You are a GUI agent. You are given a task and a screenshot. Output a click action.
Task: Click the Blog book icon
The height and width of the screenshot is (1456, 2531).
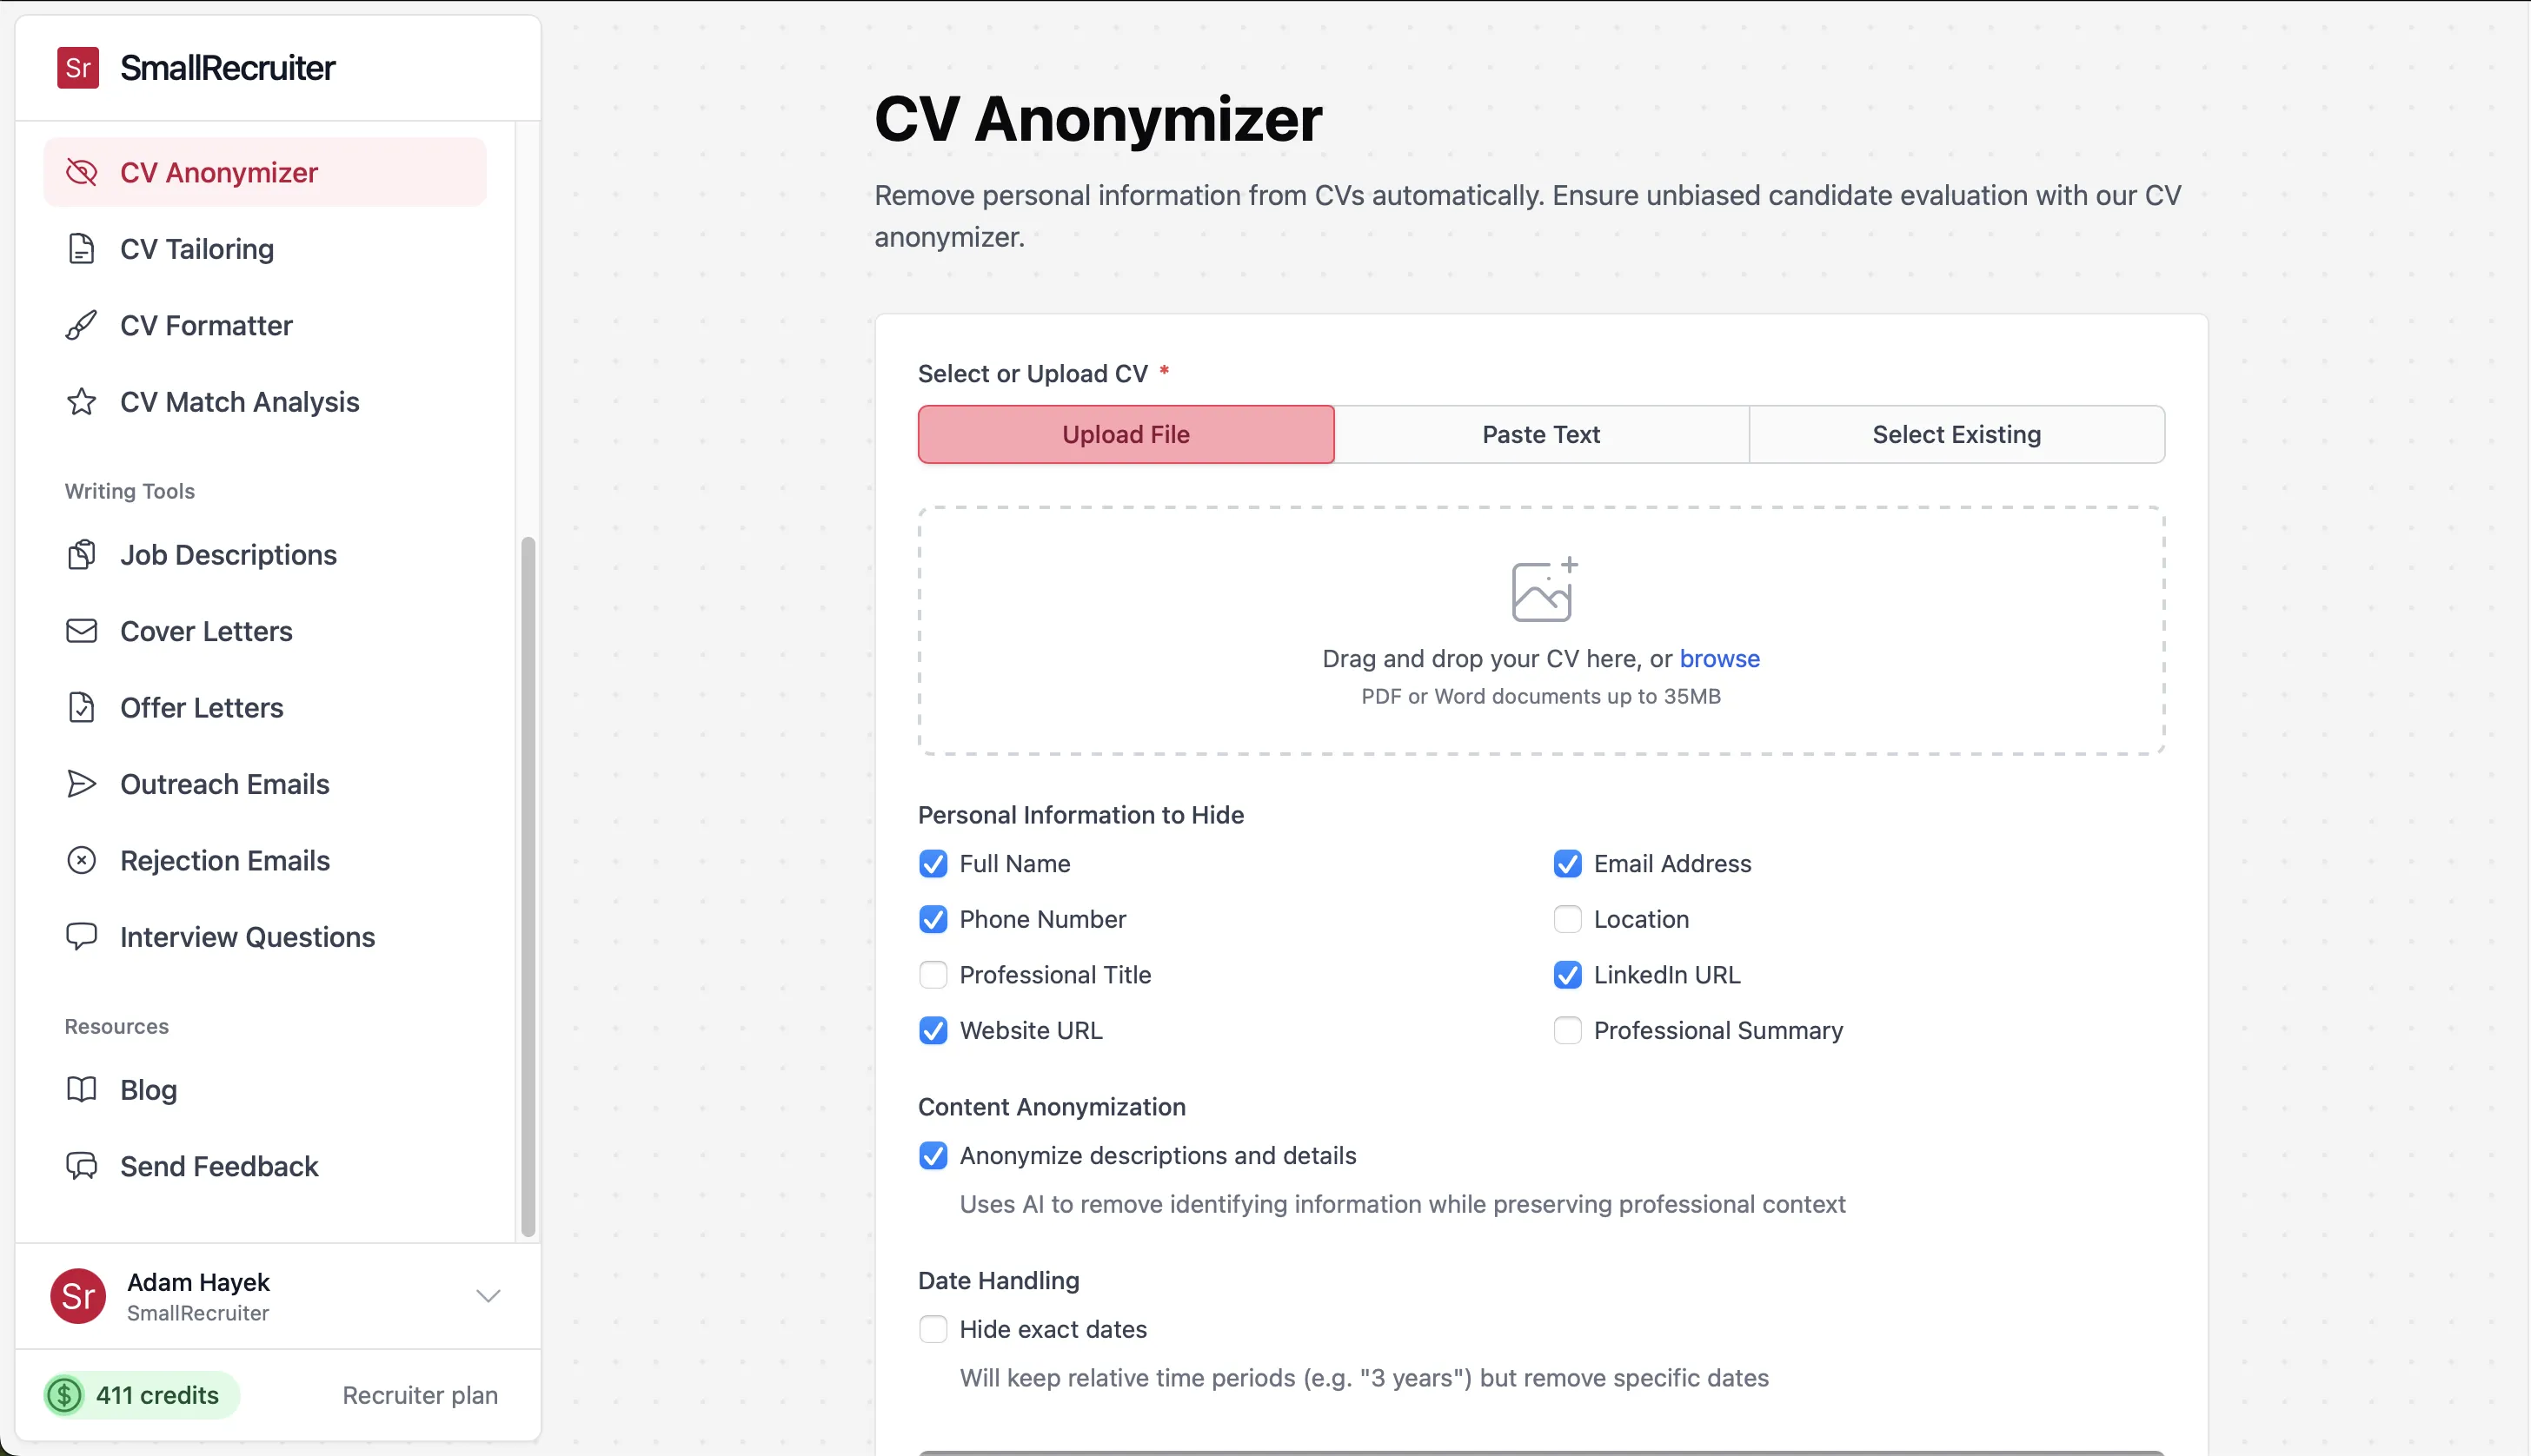tap(81, 1090)
